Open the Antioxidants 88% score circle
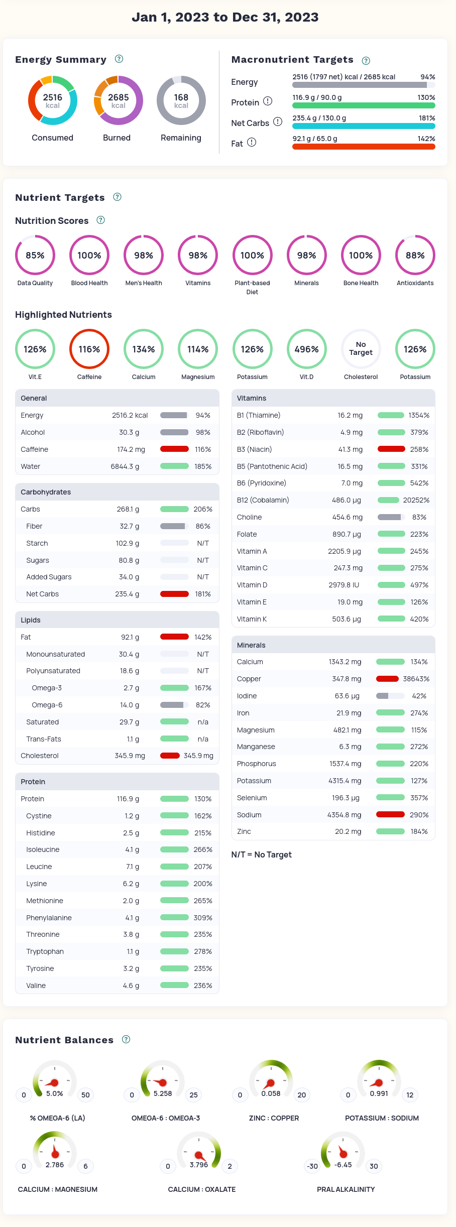This screenshot has height=1227, width=456. click(415, 255)
